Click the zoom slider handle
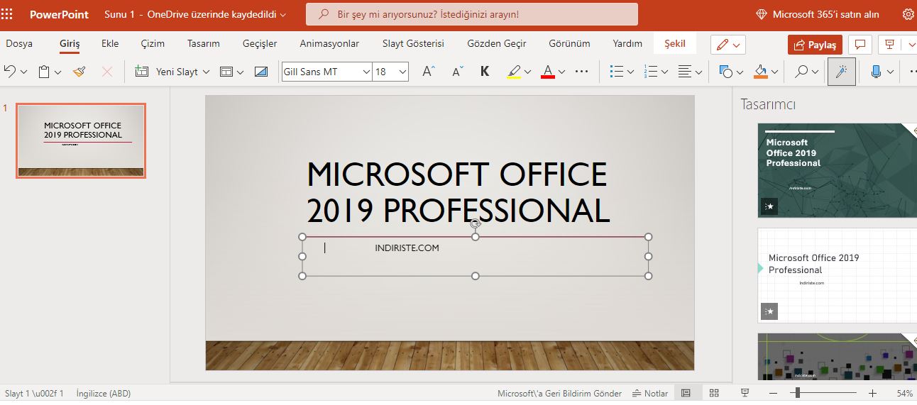The width and height of the screenshot is (917, 405). coord(798,393)
